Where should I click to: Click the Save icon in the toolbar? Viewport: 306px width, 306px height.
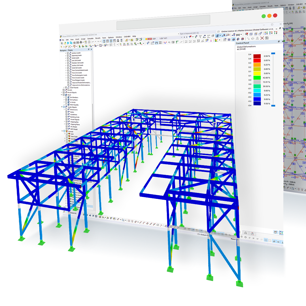(x=77, y=42)
